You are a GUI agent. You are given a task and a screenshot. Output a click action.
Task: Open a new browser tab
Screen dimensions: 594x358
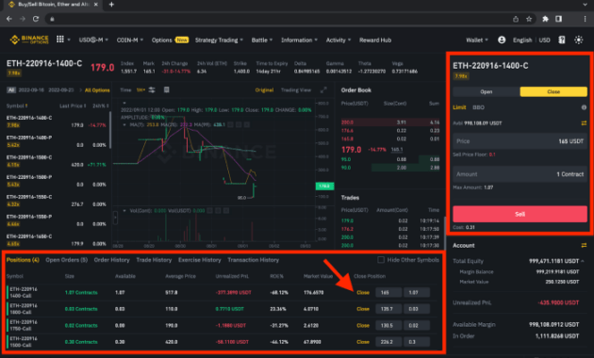[x=111, y=5]
